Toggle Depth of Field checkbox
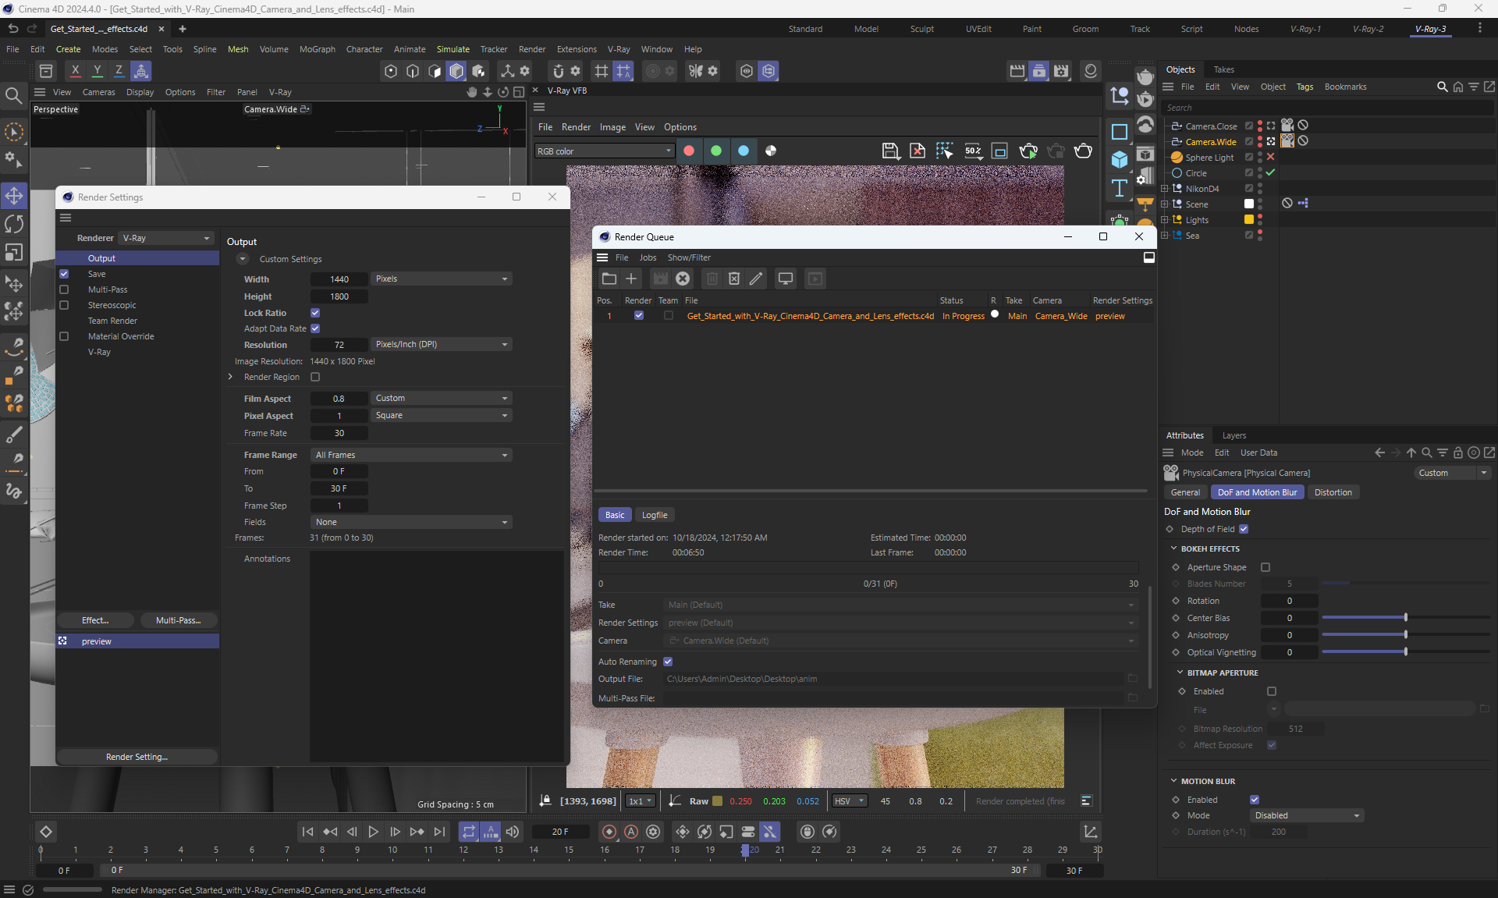The image size is (1498, 898). tap(1244, 529)
